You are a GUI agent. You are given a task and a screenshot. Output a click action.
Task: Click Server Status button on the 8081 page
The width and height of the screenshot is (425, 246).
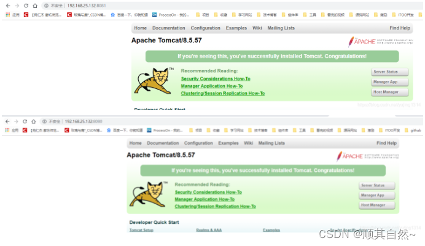point(390,72)
